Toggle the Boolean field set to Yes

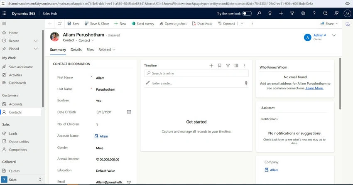coord(98,101)
